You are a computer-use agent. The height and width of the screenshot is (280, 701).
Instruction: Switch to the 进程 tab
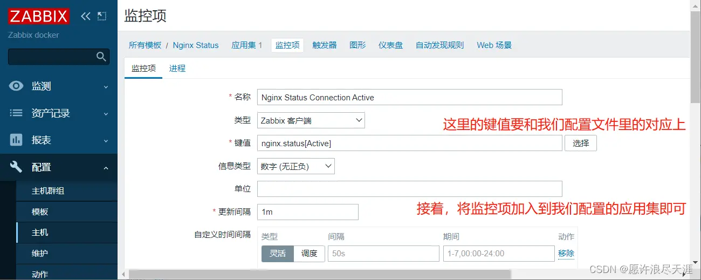click(177, 69)
